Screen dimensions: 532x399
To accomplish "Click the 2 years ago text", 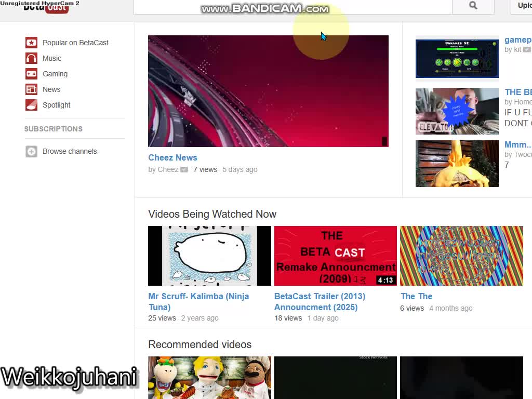I will click(200, 318).
